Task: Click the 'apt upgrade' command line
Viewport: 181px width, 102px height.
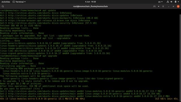Action: [x=29, y=56]
